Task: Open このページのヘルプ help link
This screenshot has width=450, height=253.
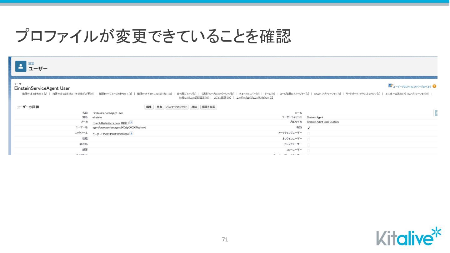Action: [x=422, y=87]
